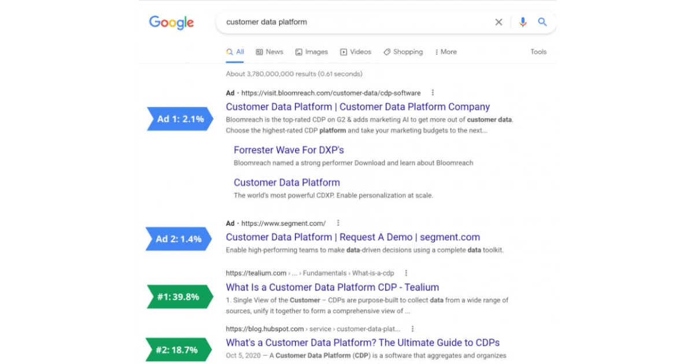Switch to the Videos tab
The width and height of the screenshot is (694, 364).
click(356, 52)
